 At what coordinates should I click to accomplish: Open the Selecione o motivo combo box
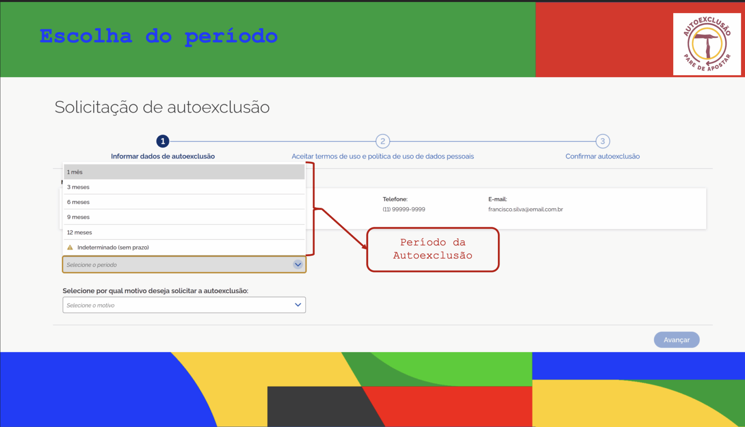click(178, 305)
